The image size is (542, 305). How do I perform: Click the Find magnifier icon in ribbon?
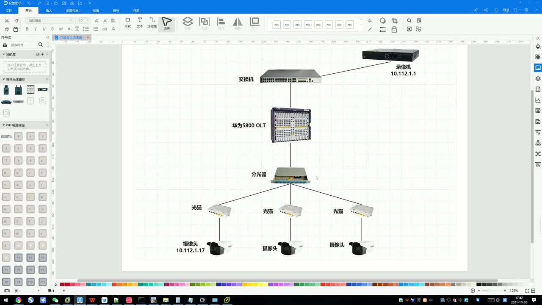click(x=409, y=20)
